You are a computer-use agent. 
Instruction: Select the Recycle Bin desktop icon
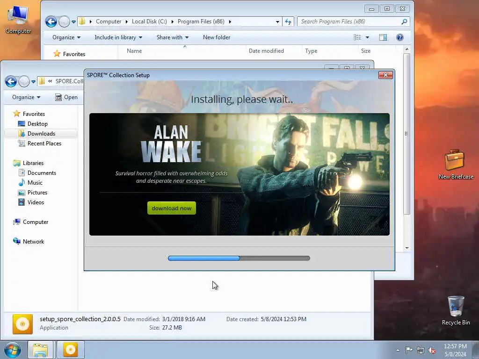tap(456, 310)
